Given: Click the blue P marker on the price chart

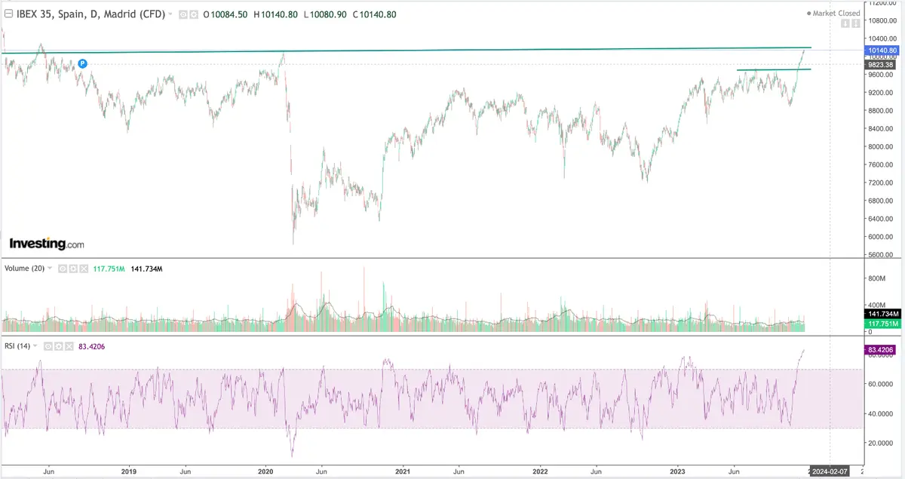Looking at the screenshot, I should tap(82, 64).
